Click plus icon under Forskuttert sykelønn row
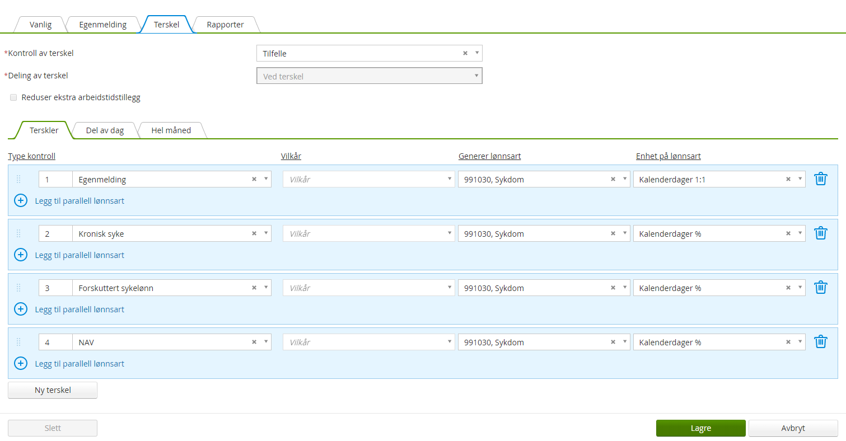 coord(21,309)
